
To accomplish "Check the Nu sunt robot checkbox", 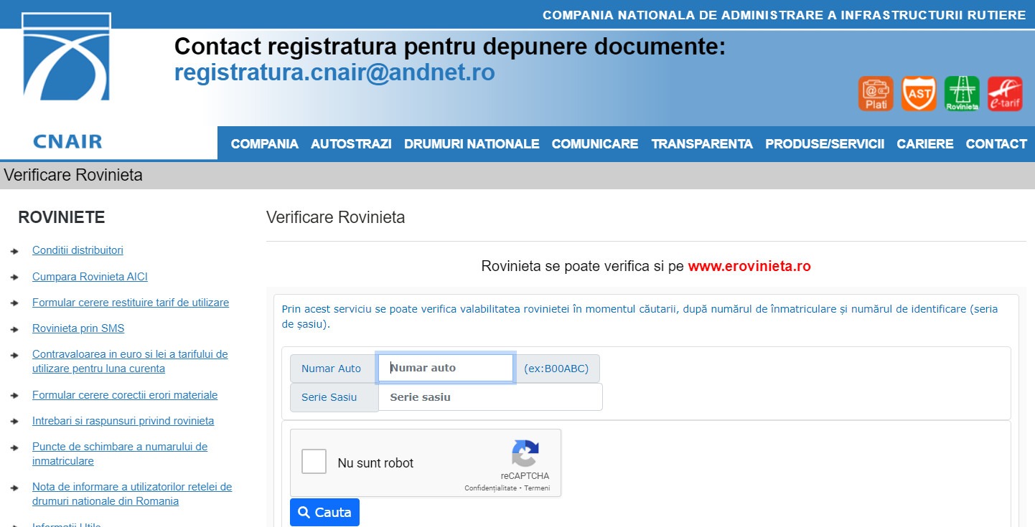I will 314,462.
